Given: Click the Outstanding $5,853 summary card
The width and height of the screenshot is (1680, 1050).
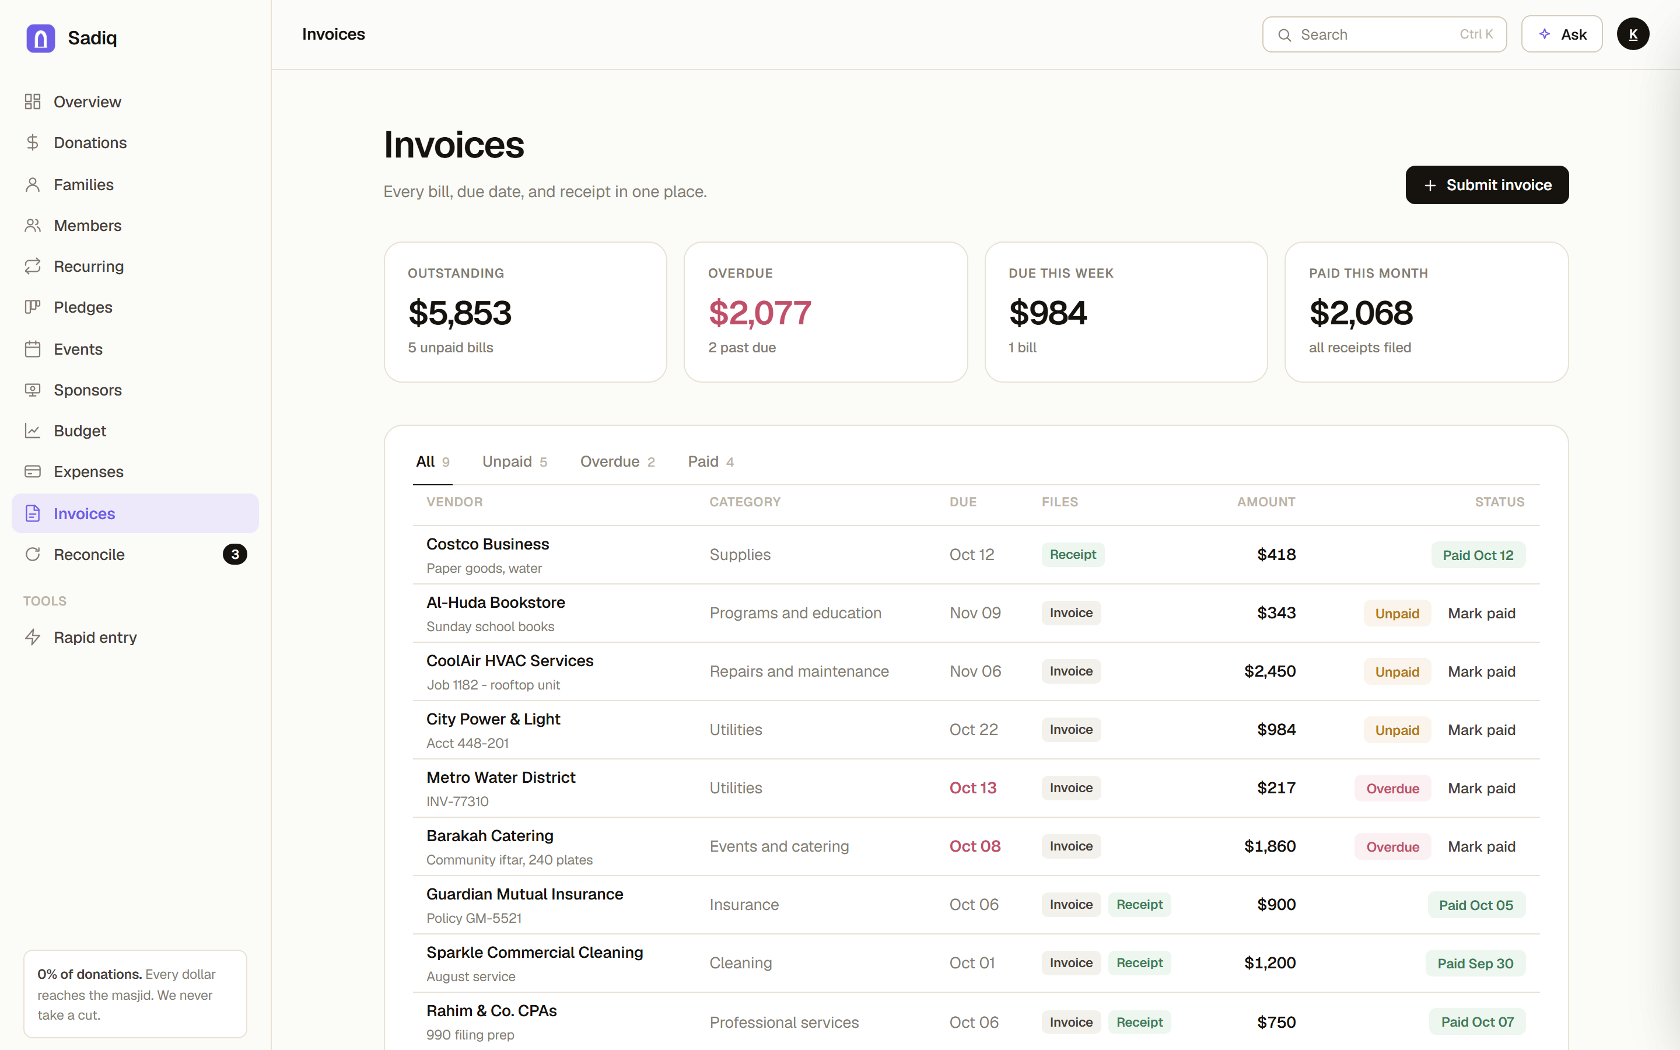Looking at the screenshot, I should point(526,313).
